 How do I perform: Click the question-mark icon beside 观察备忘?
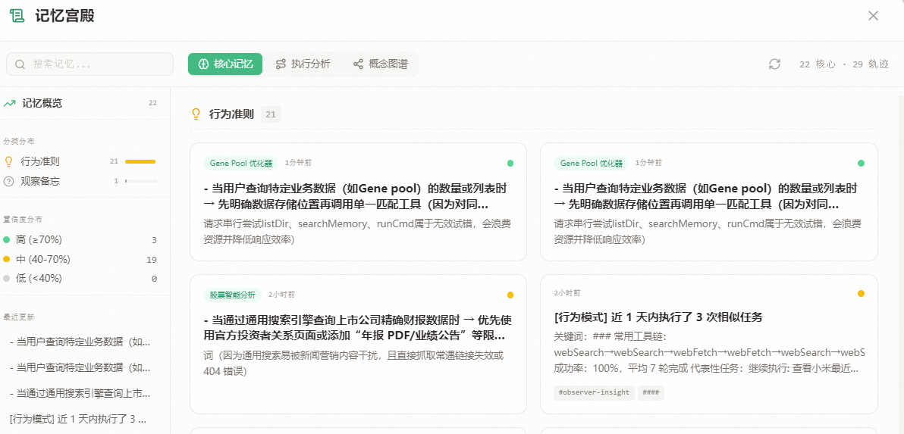[9, 181]
